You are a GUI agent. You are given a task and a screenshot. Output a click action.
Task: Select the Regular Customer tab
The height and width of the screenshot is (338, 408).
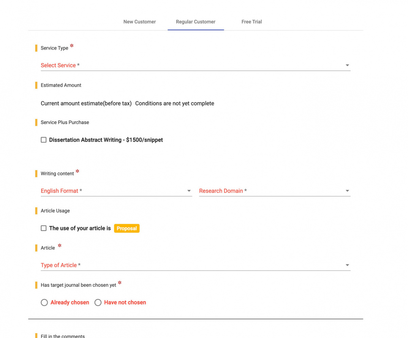tap(195, 22)
